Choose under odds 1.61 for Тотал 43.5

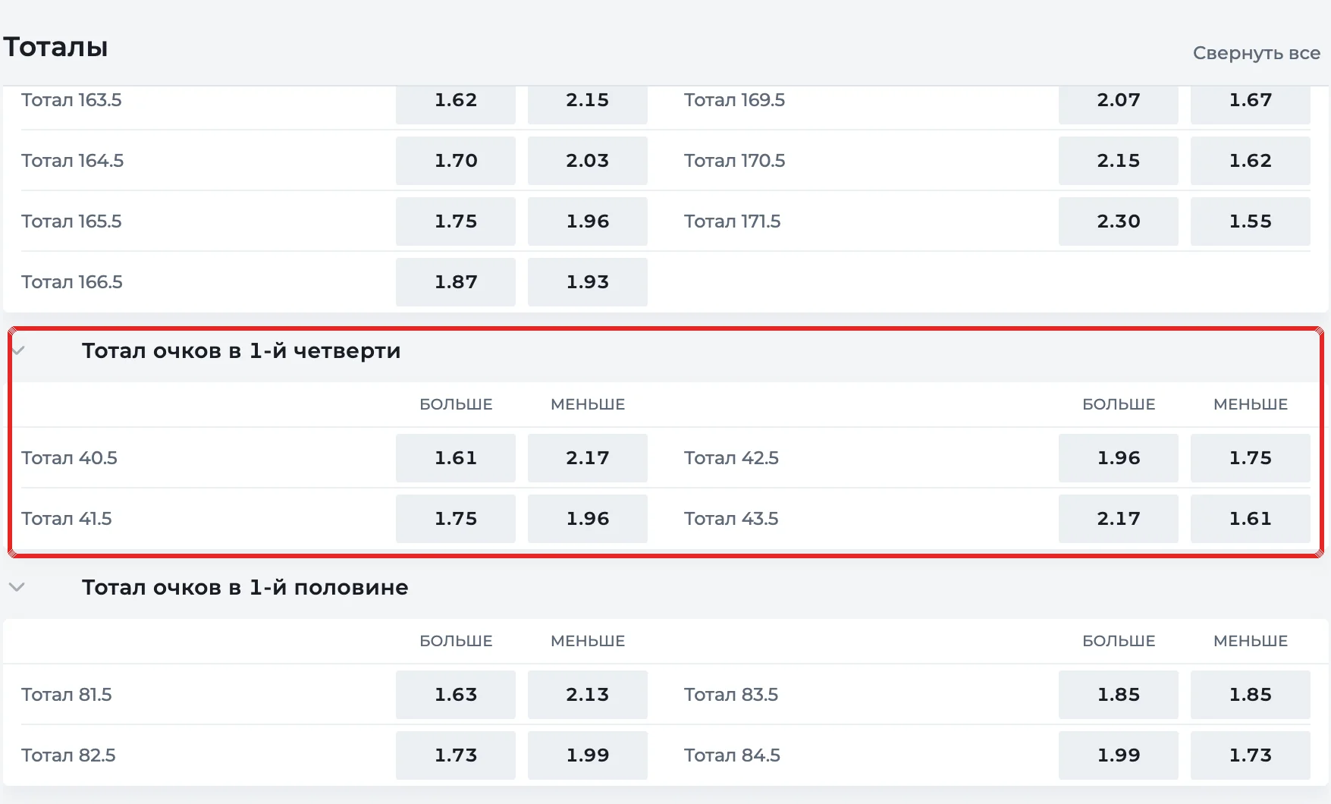point(1251,519)
